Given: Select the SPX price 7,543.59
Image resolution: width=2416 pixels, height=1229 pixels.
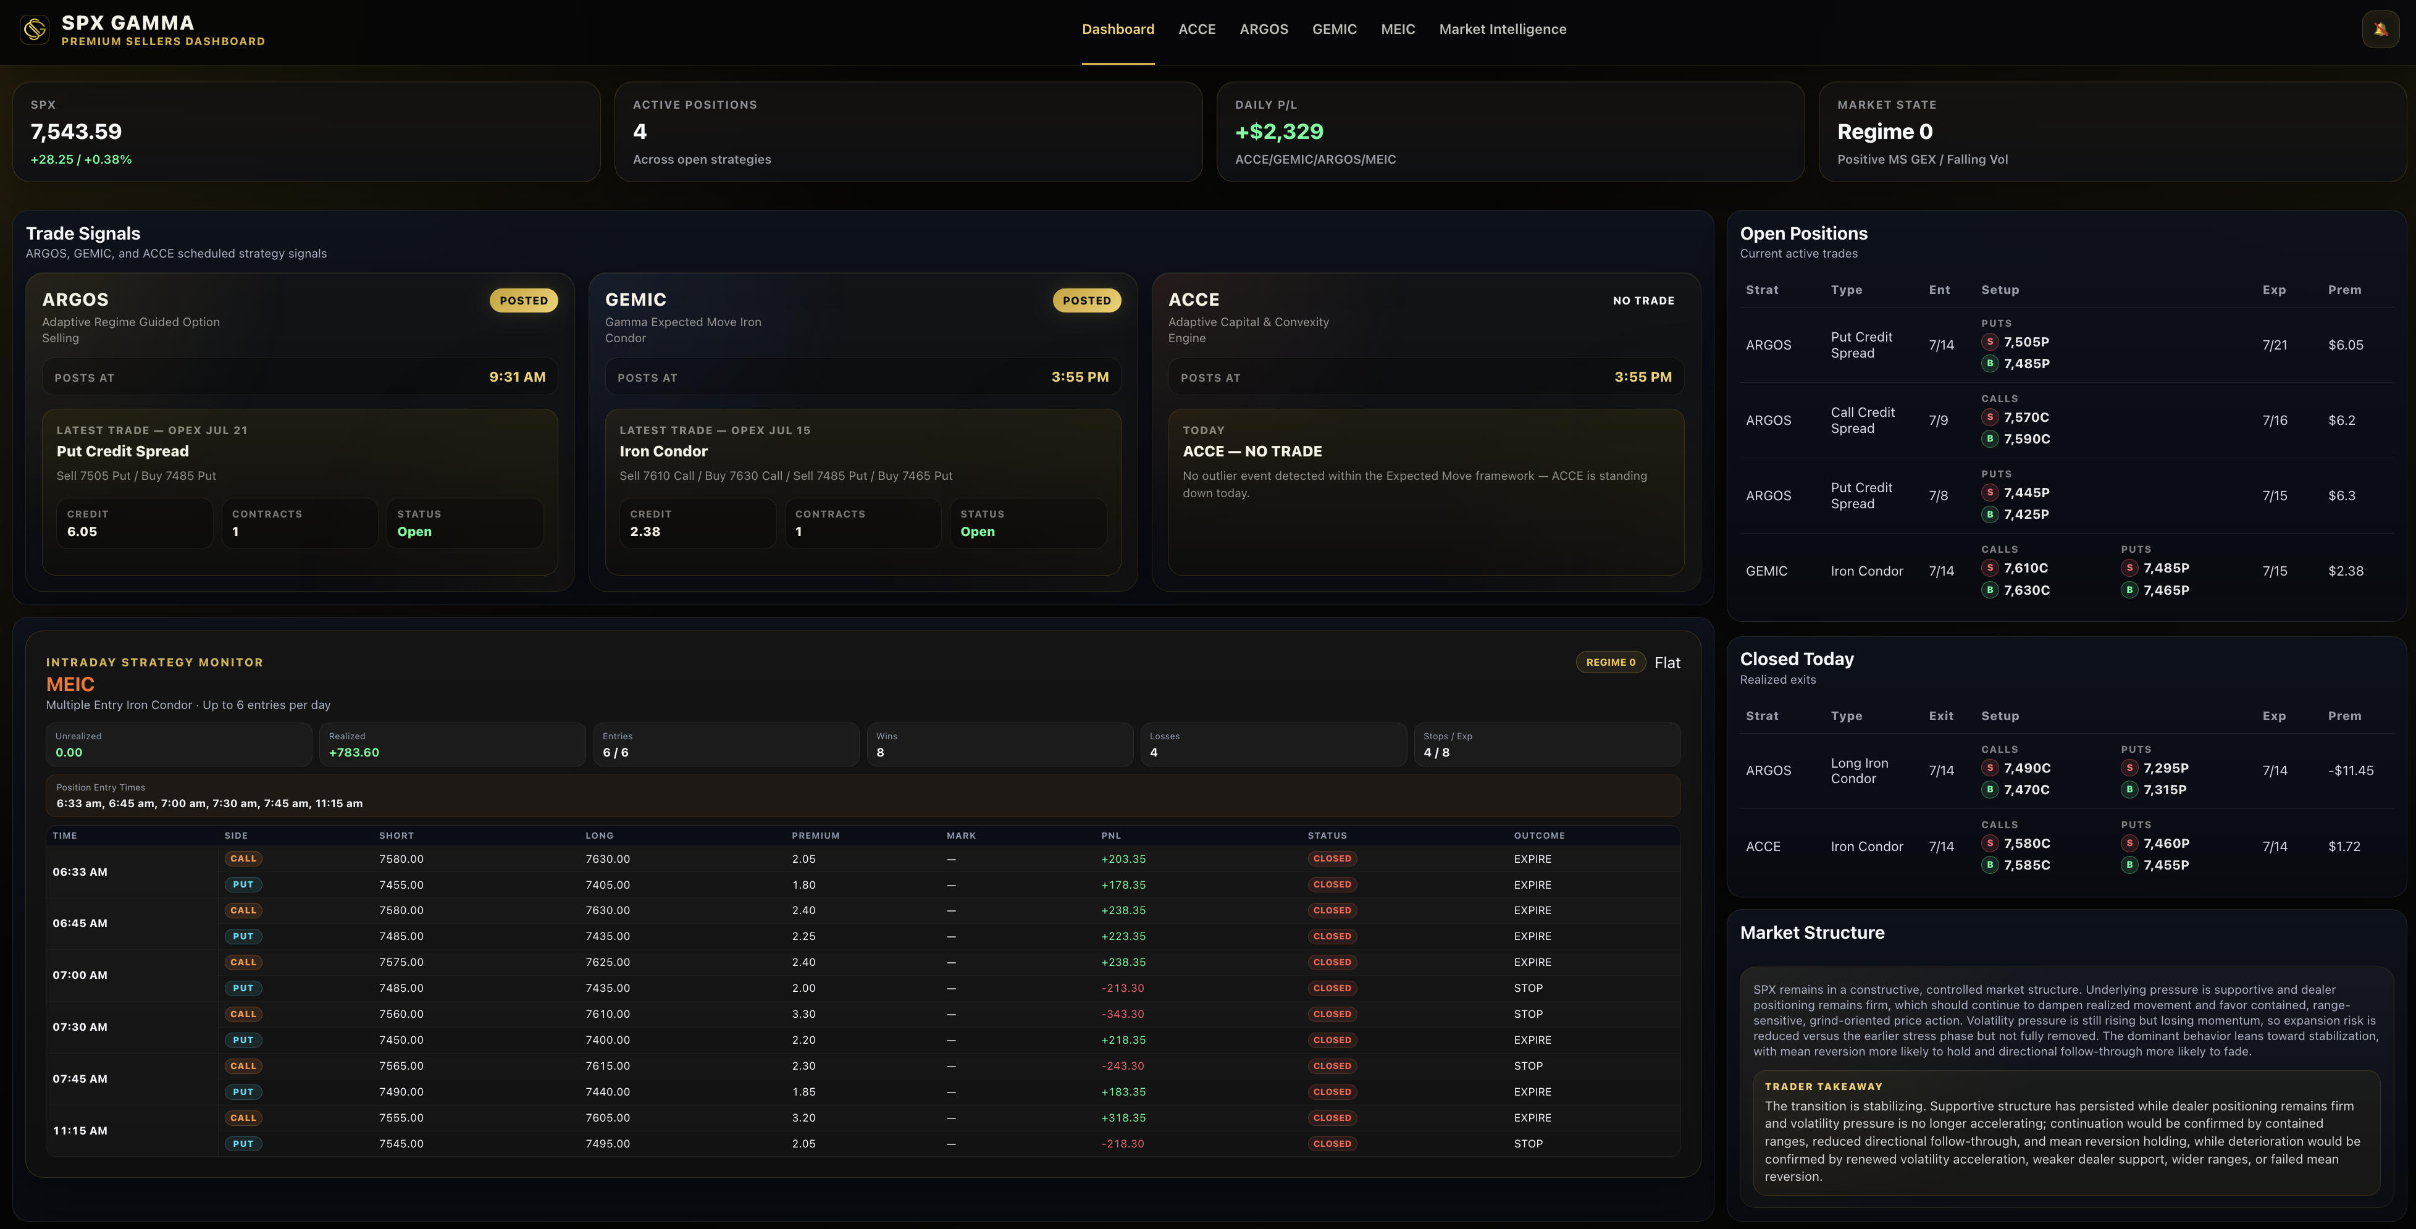Looking at the screenshot, I should click(x=76, y=132).
